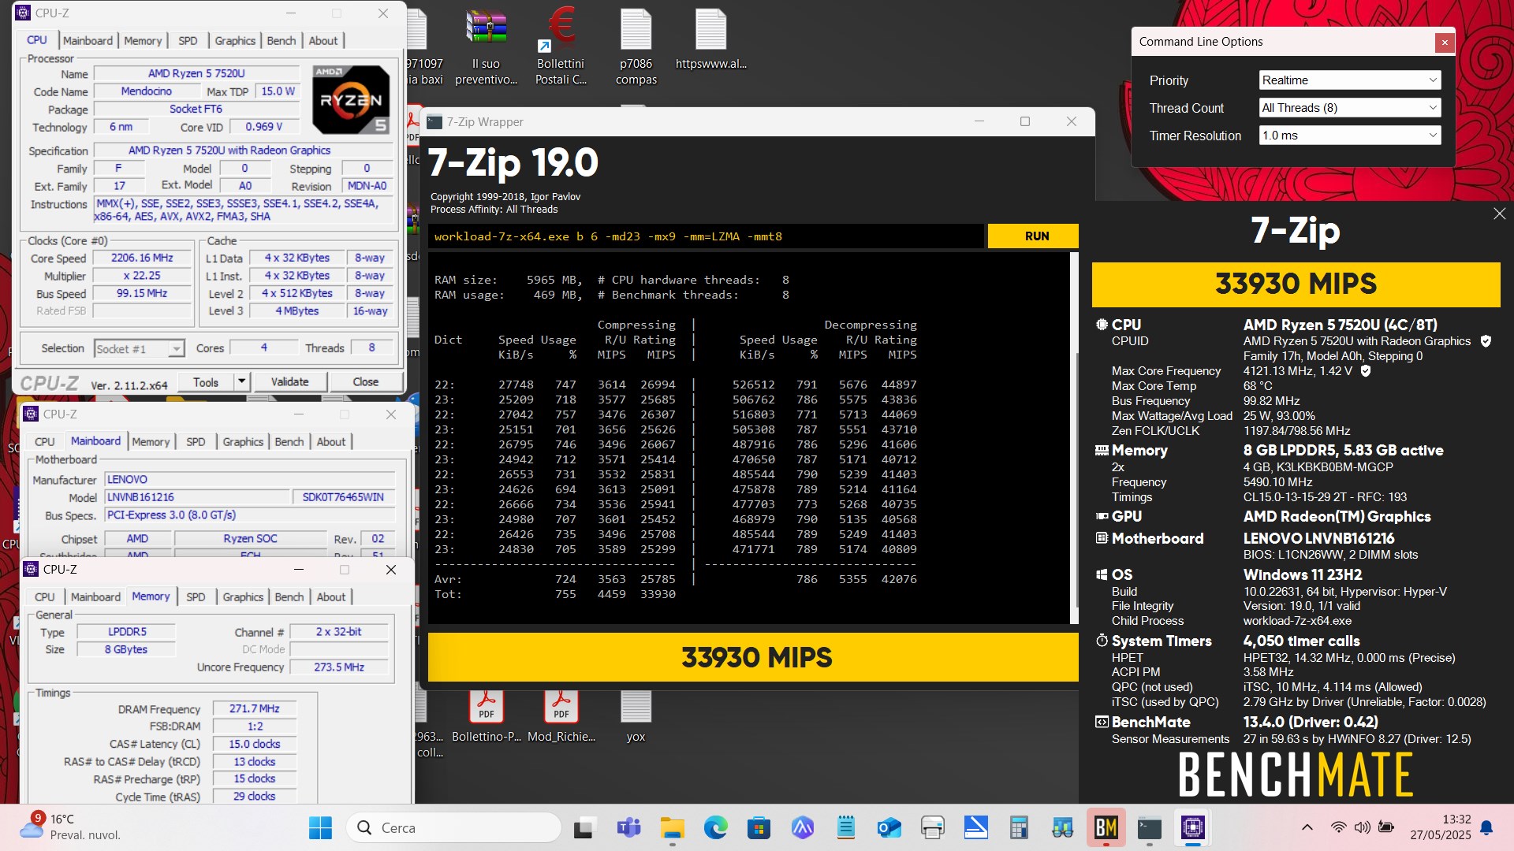Show hidden system tray icons

[x=1307, y=827]
